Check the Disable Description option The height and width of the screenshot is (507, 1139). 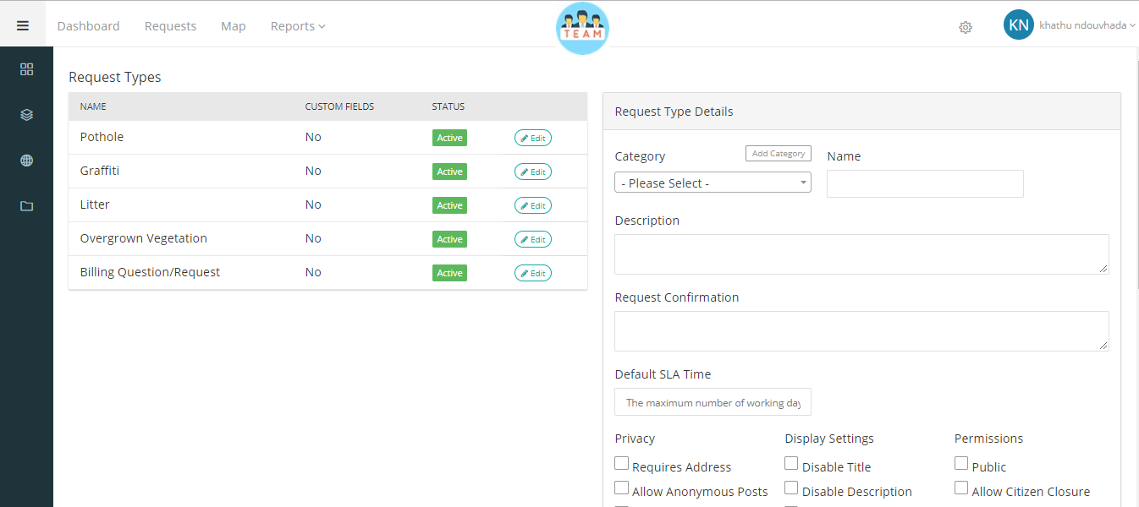tap(791, 488)
